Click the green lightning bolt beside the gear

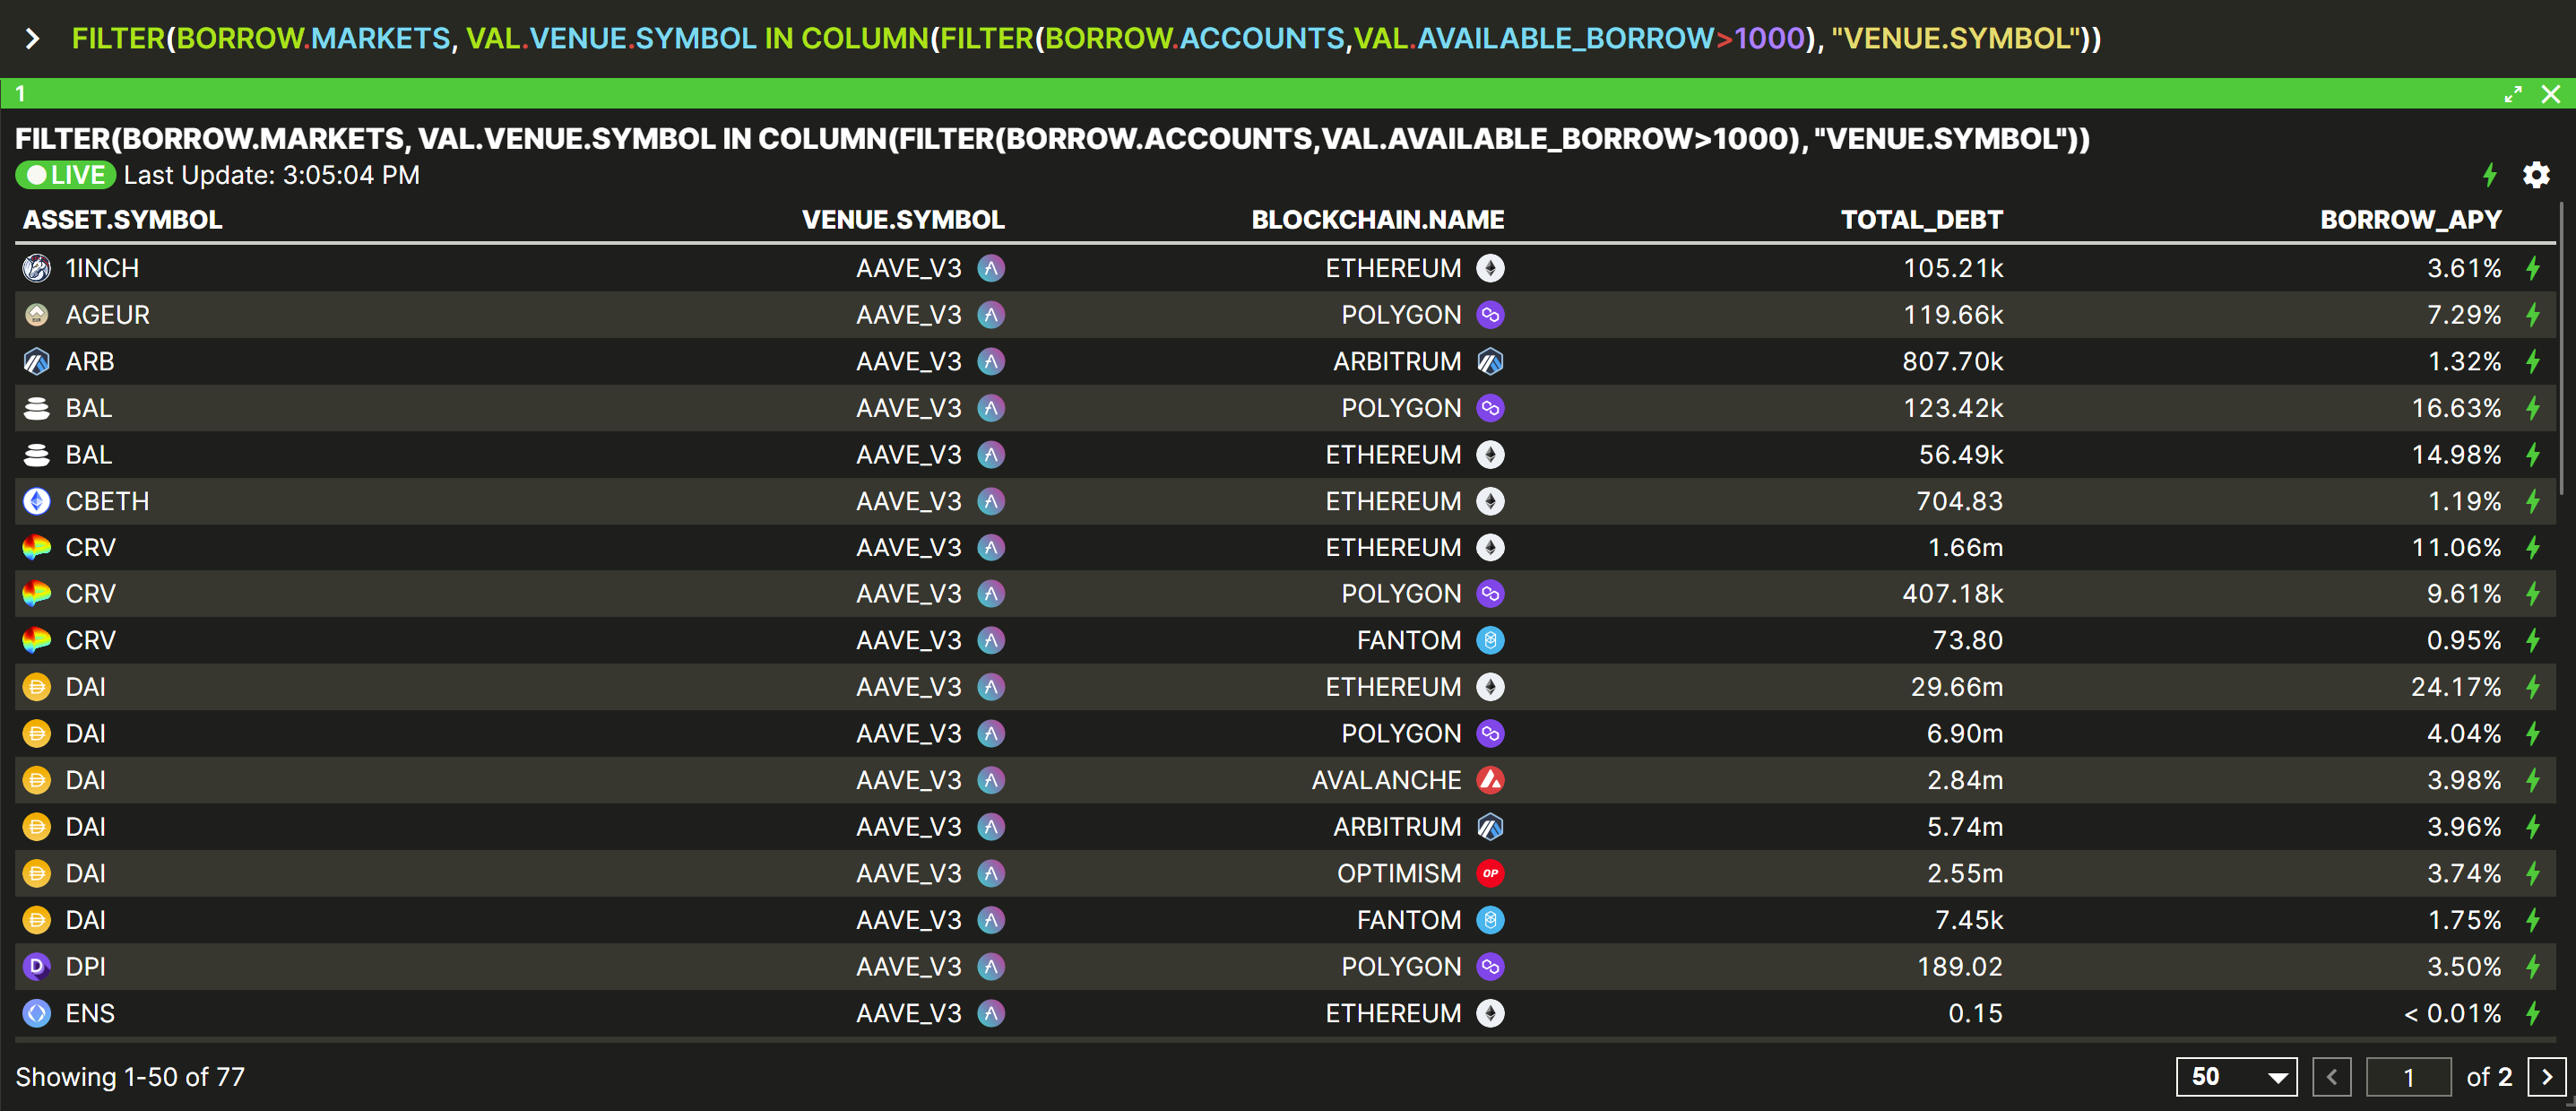point(2489,175)
